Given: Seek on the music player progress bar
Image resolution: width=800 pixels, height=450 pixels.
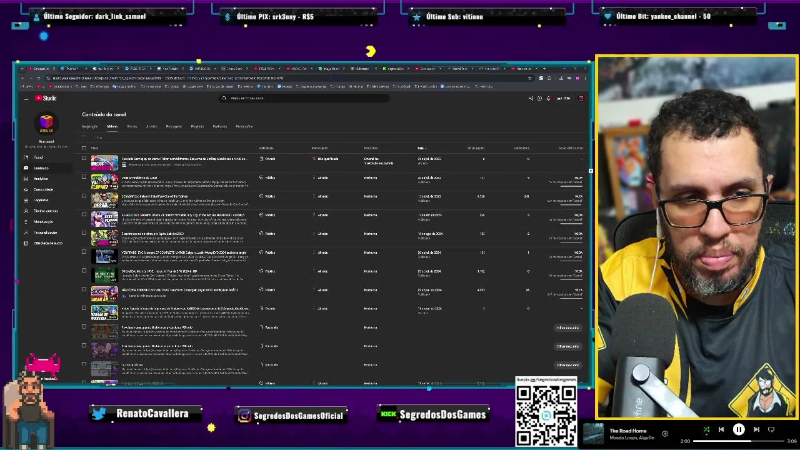Looking at the screenshot, I should tap(739, 441).
